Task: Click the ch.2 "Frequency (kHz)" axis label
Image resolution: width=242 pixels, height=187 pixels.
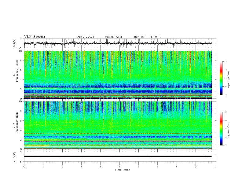Action: 17,121
